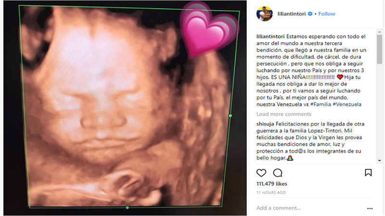This screenshot has height=216, width=385.
Task: Click the scrollbar up arrow in comments
Action: pyautogui.click(x=379, y=32)
